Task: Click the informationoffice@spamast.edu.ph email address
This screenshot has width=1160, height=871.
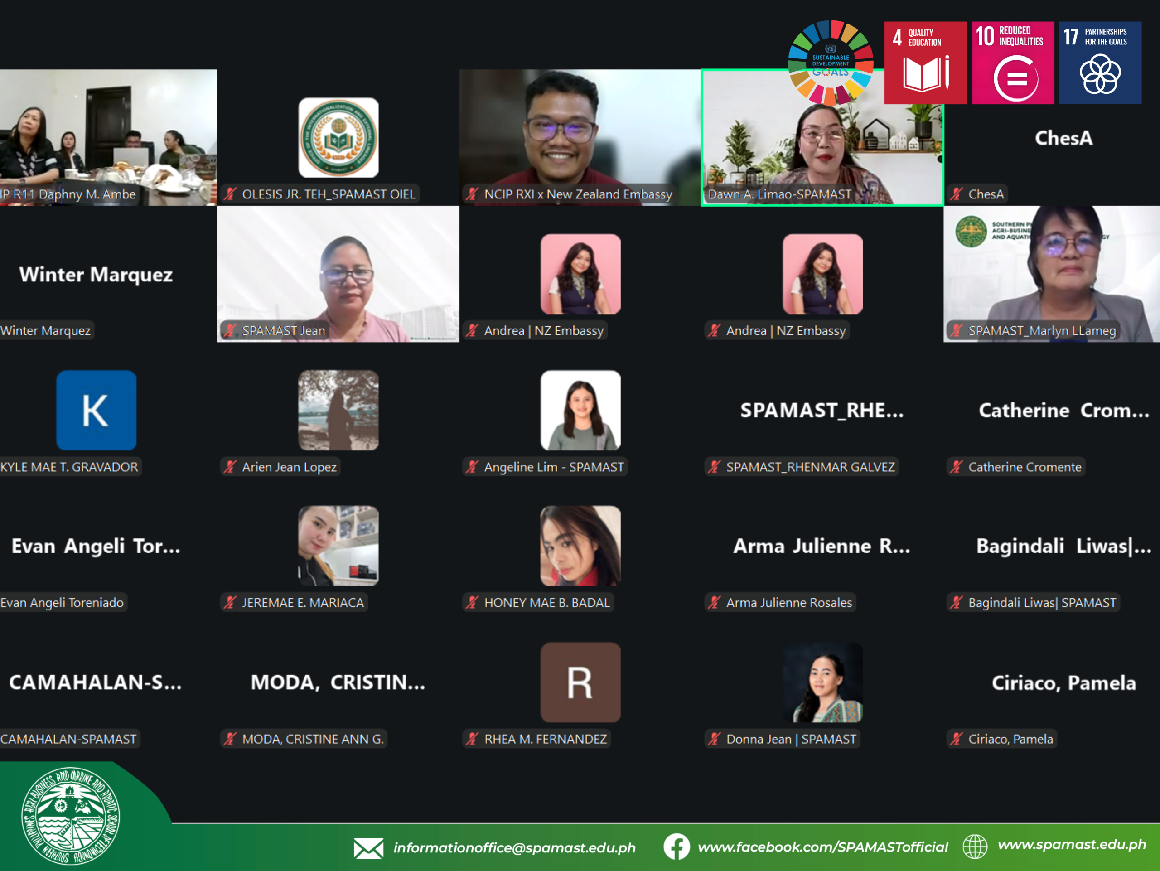Action: click(x=514, y=847)
